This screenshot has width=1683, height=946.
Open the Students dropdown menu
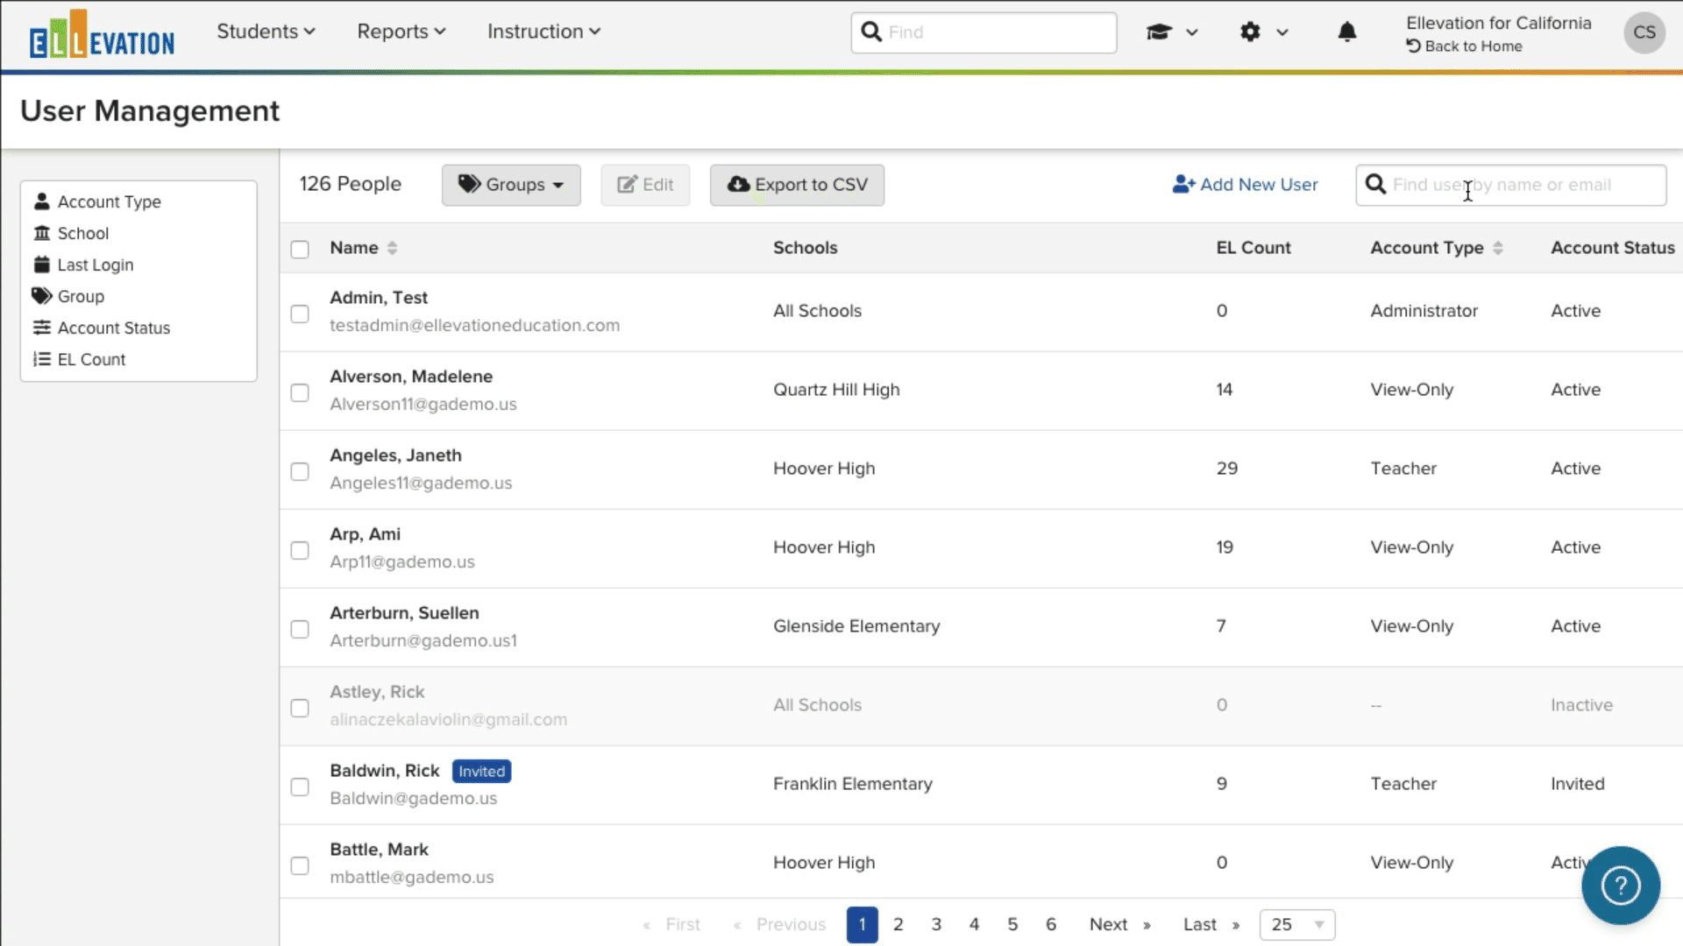tap(266, 32)
